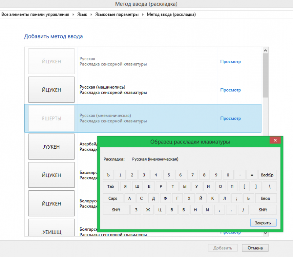This screenshot has width=293, height=257.
Task: Click the slash key in the layout sample
Action: [243, 210]
